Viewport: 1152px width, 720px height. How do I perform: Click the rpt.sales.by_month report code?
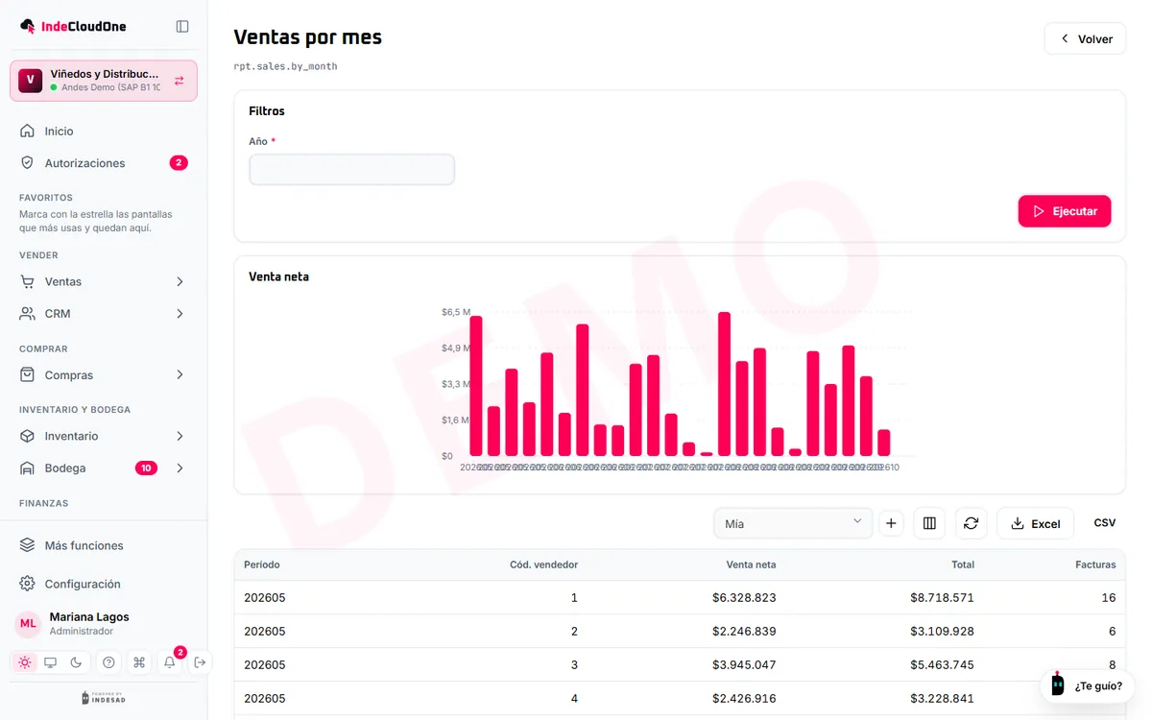pyautogui.click(x=285, y=66)
